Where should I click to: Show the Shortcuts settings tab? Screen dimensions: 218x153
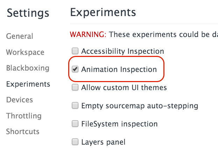click(23, 132)
